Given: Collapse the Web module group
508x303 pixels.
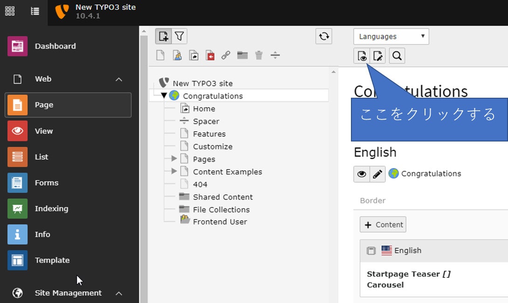Looking at the screenshot, I should click(x=119, y=79).
